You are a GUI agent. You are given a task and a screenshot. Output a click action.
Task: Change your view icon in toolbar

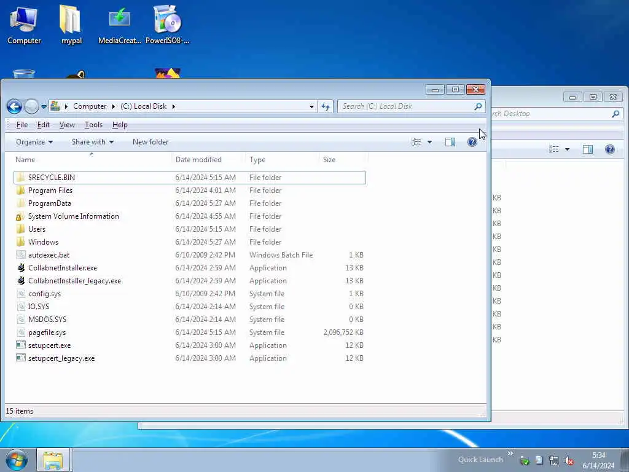416,142
